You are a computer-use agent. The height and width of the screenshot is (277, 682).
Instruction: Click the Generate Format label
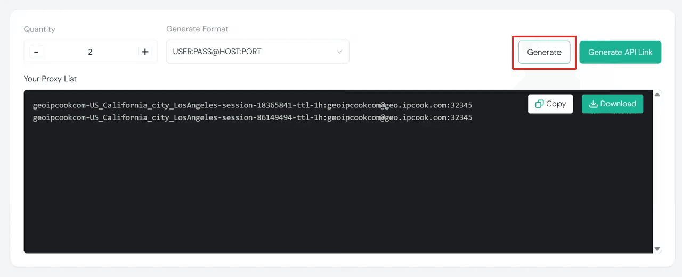click(197, 29)
